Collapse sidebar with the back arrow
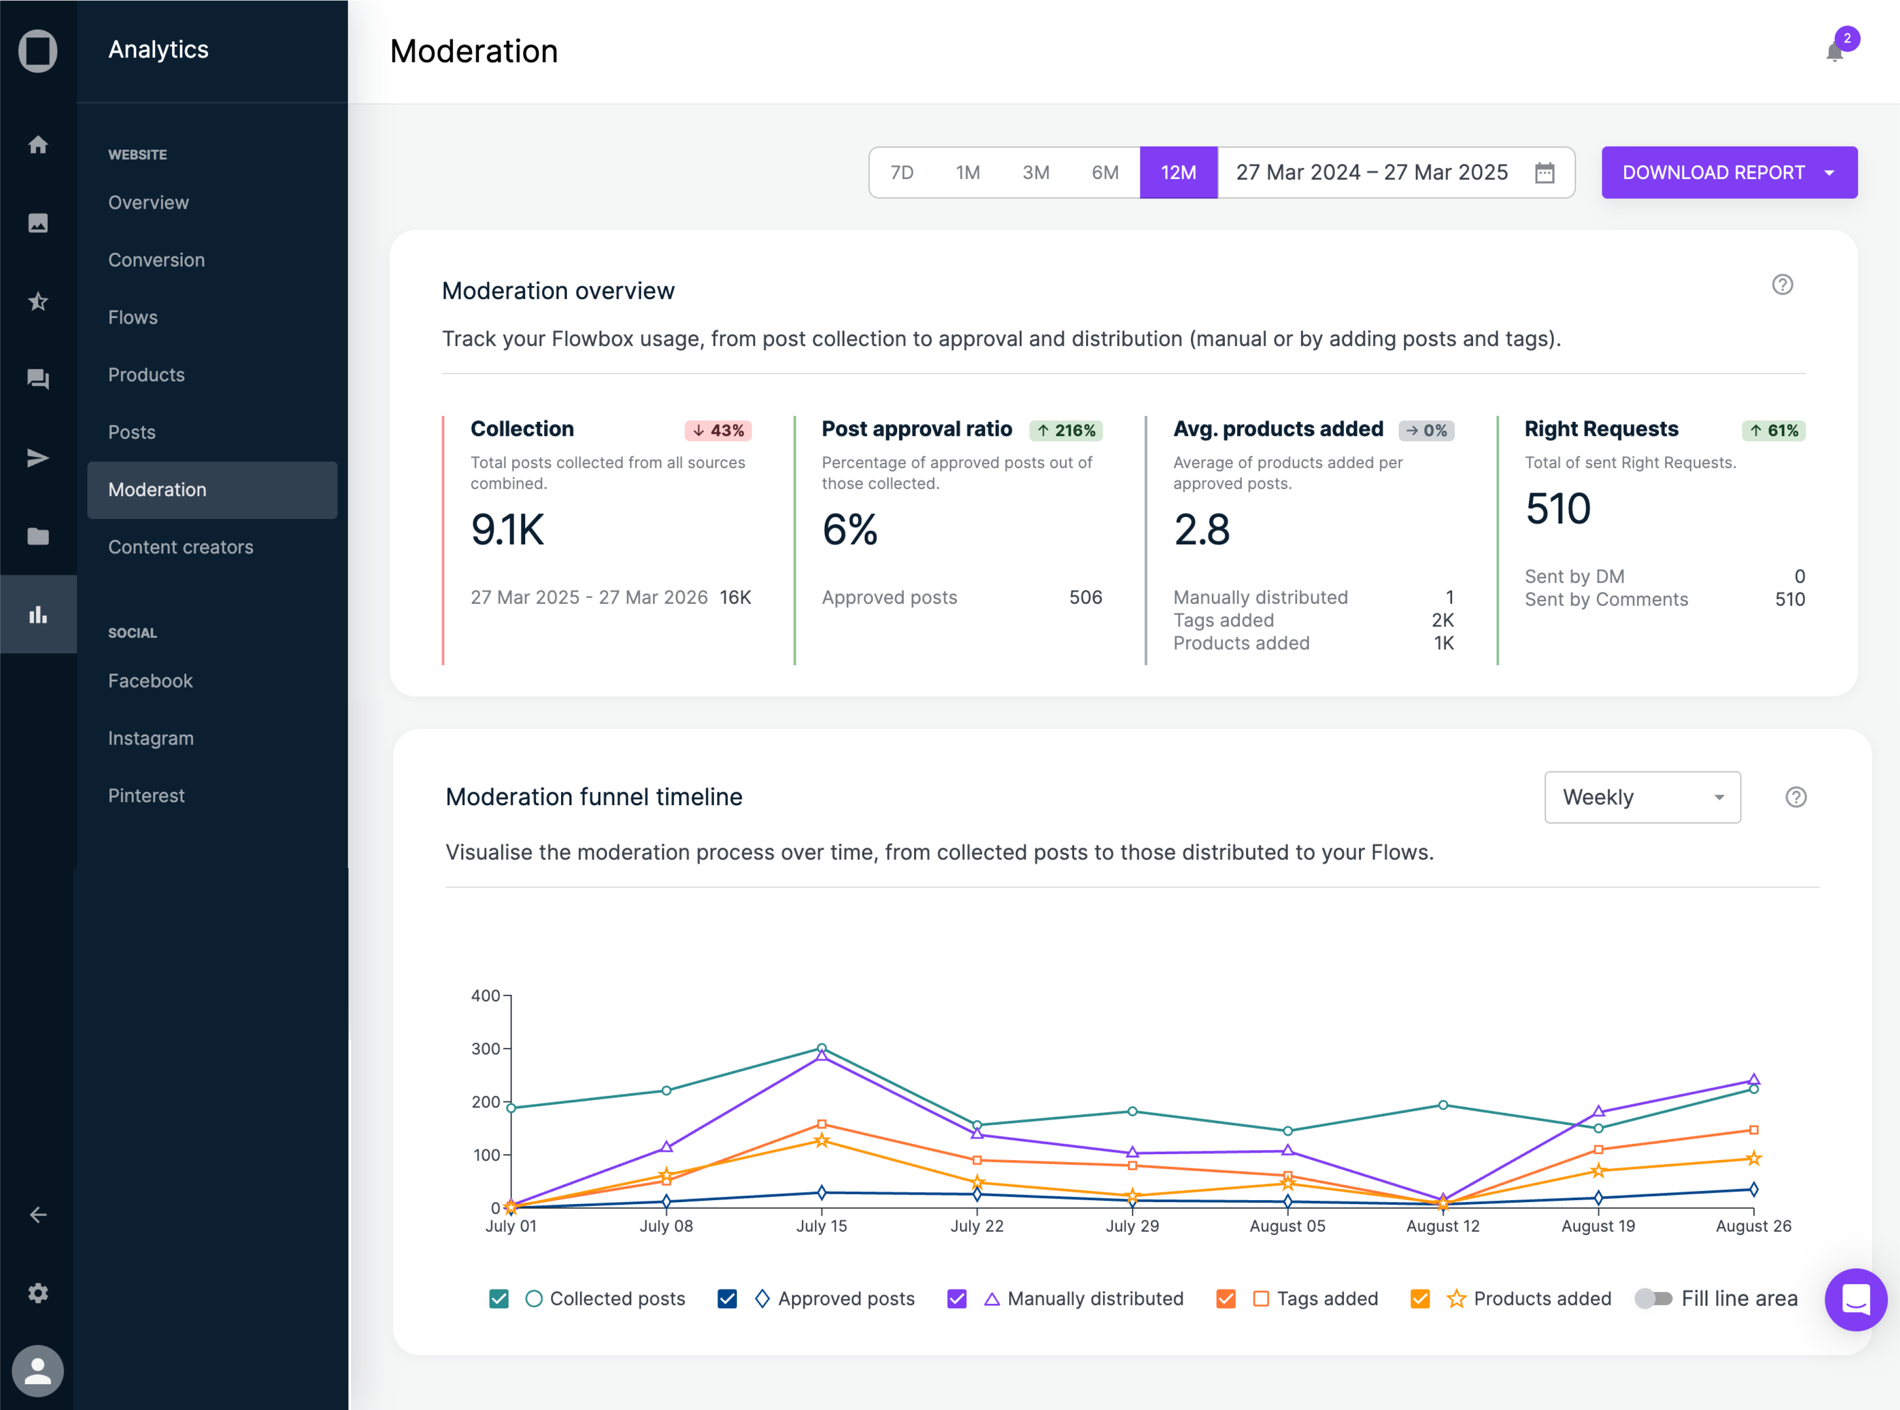 37,1215
